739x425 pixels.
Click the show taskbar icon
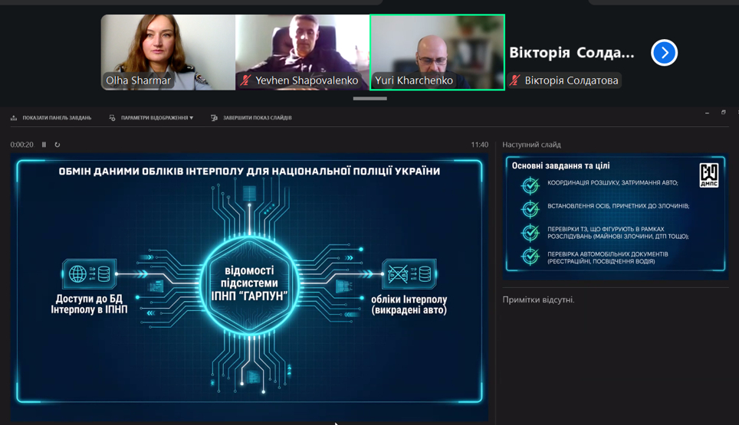[x=14, y=118]
